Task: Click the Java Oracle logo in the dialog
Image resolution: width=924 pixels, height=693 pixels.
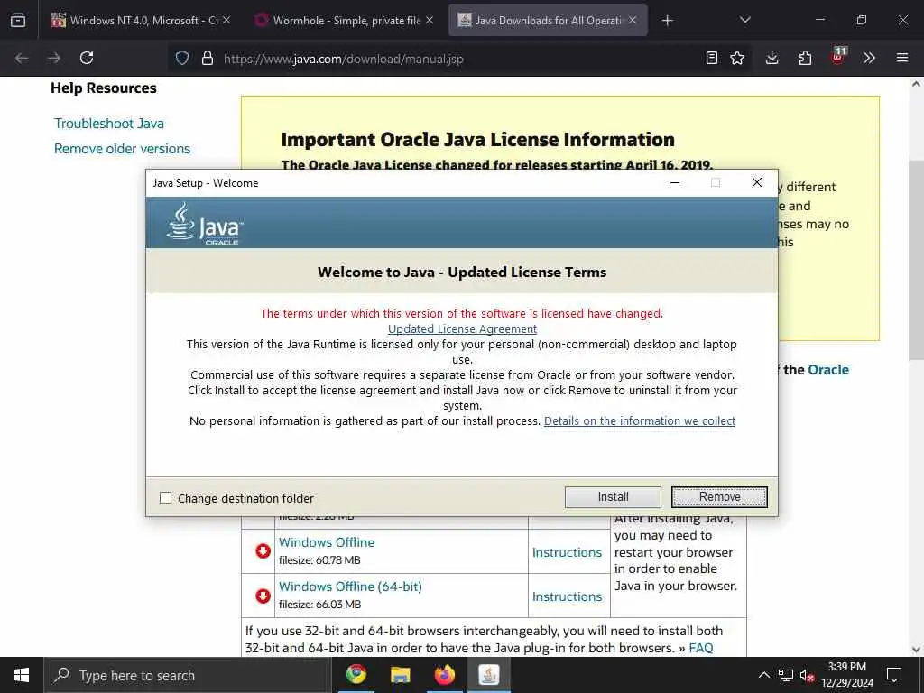Action: point(205,224)
